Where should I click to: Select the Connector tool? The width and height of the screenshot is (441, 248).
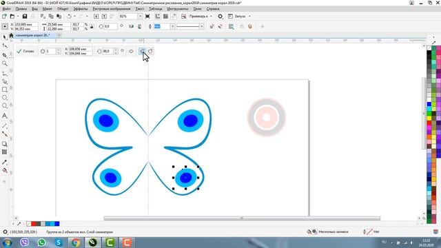pyautogui.click(x=5, y=134)
